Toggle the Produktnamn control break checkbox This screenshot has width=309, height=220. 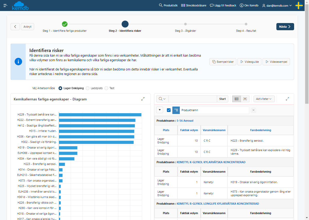[x=169, y=110]
